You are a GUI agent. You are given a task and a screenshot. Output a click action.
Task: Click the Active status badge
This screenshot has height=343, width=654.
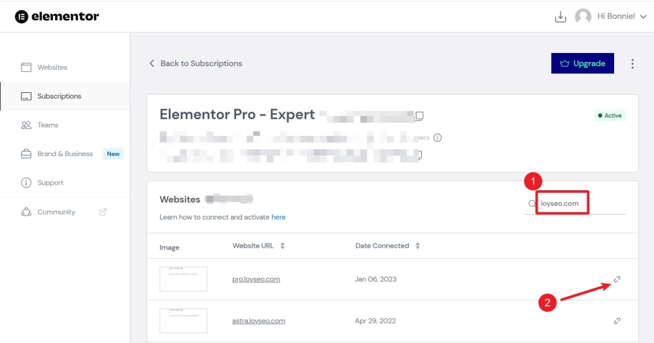(x=610, y=116)
